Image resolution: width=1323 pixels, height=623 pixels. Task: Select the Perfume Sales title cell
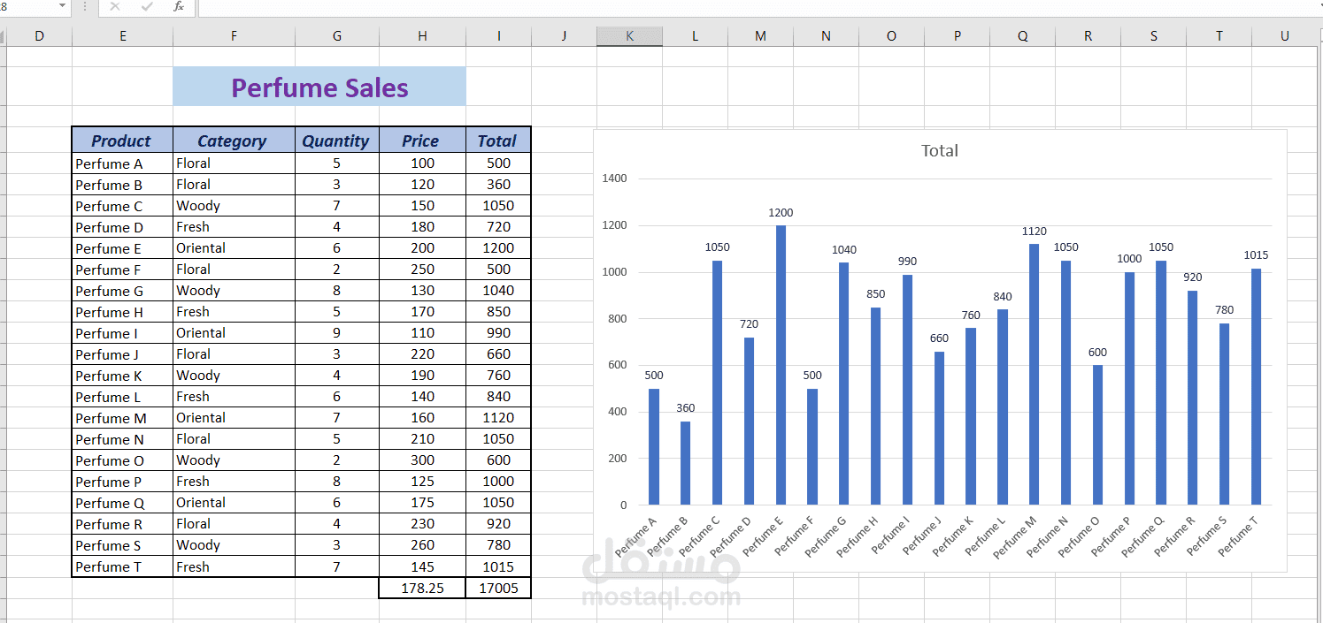click(319, 87)
